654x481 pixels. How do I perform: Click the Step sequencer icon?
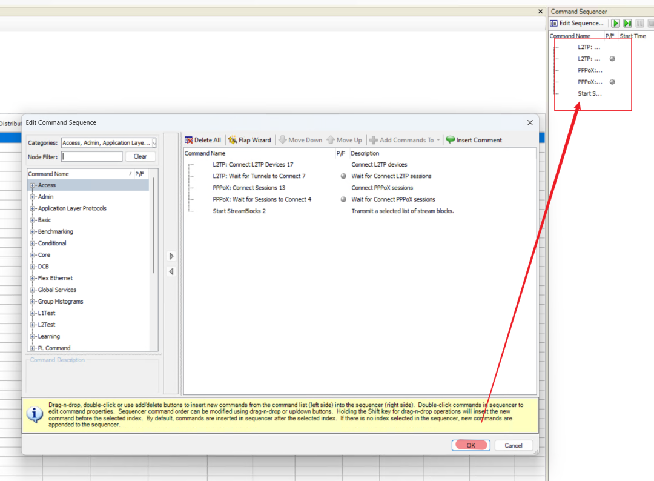[x=628, y=23]
